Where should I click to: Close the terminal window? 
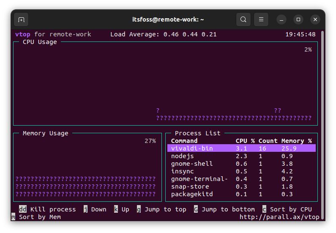click(315, 20)
